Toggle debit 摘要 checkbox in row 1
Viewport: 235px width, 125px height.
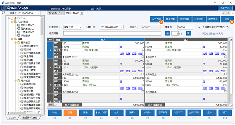click(143, 57)
